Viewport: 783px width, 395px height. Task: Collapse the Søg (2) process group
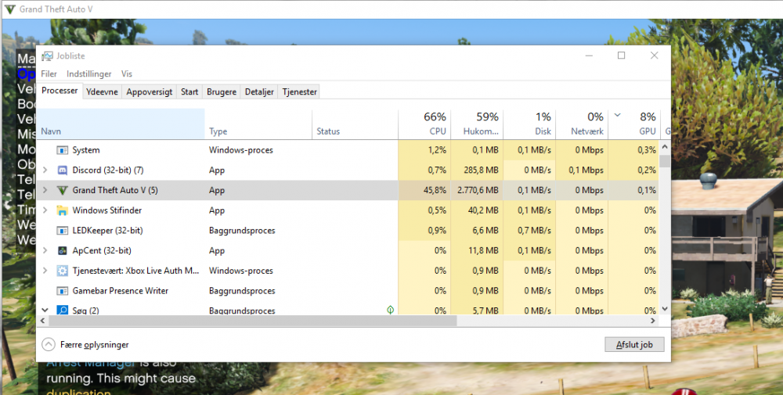point(45,311)
